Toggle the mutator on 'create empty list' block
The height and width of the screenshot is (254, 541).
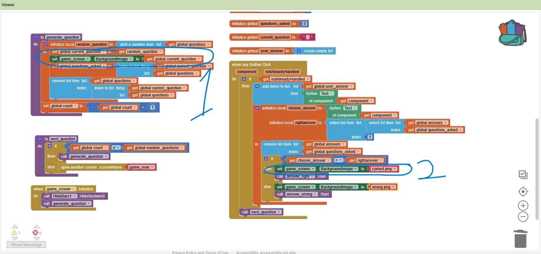click(x=299, y=51)
